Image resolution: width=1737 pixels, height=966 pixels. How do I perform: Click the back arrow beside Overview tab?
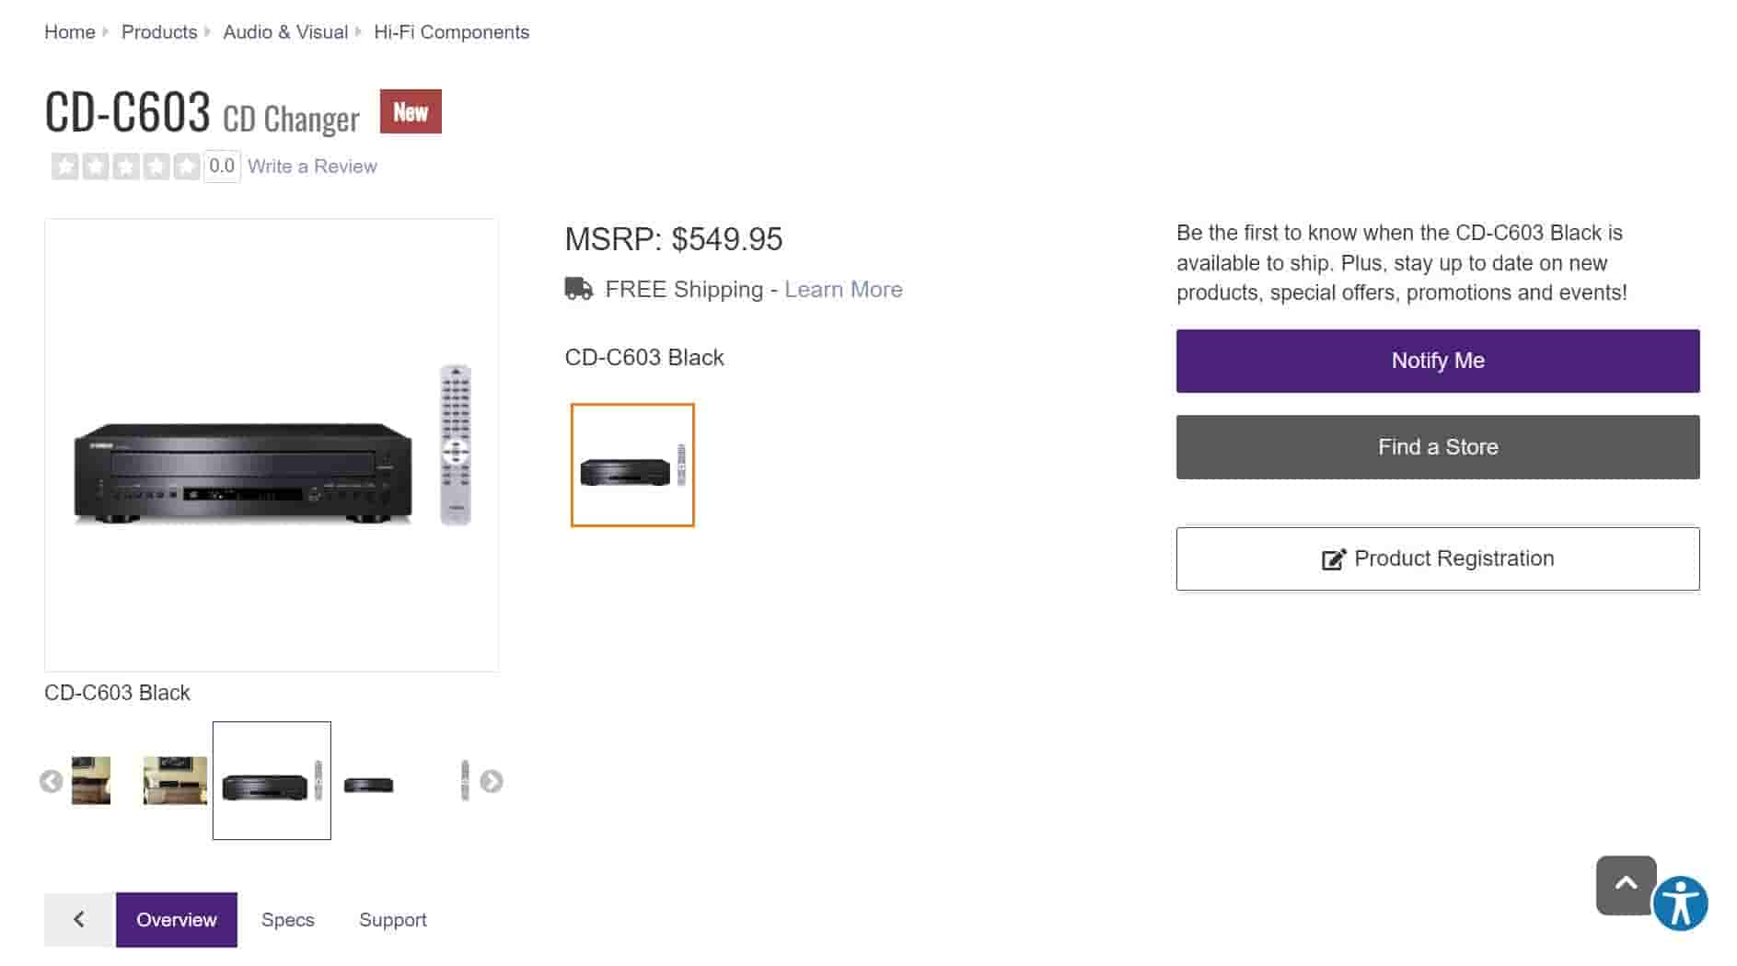click(79, 919)
